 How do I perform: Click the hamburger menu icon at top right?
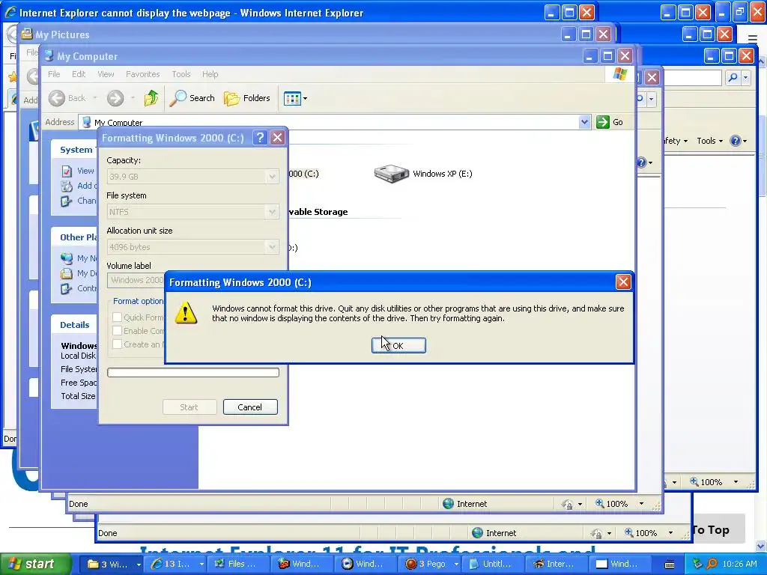[752, 38]
